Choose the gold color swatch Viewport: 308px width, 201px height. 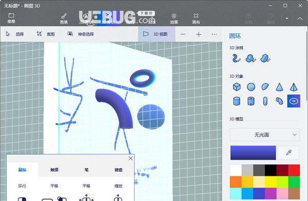click(247, 182)
